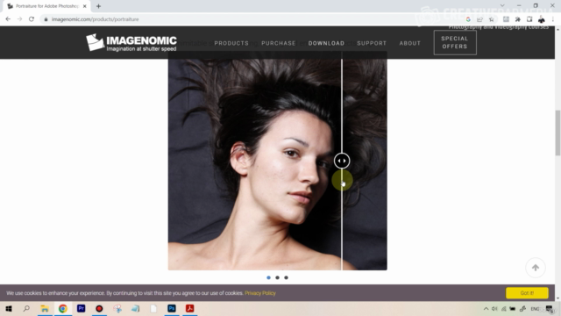Select the first carousel dot
Screen dimensions: 561x316
pyautogui.click(x=269, y=277)
